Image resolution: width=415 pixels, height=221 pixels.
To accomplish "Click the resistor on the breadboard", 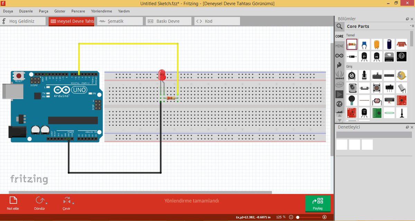I will [x=170, y=98].
